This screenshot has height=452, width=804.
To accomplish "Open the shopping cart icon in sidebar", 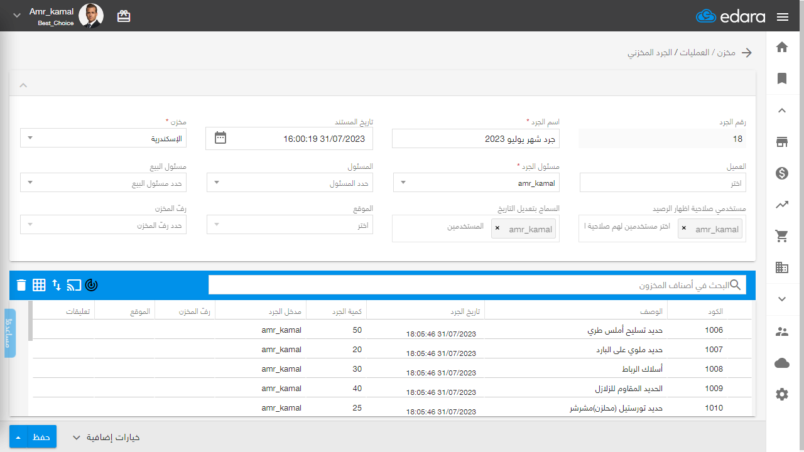I will coord(782,236).
